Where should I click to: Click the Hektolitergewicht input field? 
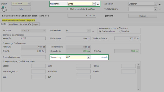(x=38, y=72)
